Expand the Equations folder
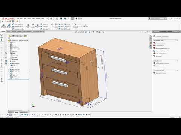 tap(9, 51)
